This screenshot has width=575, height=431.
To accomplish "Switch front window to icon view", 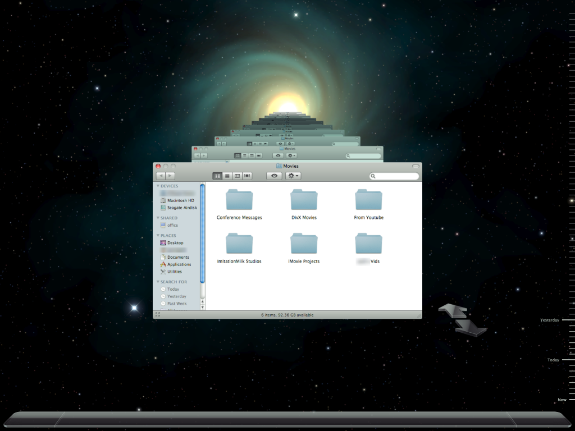I will (x=217, y=176).
